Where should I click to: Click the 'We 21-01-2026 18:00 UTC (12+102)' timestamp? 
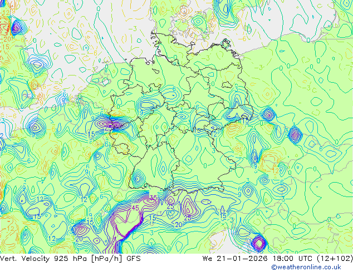tap(278, 259)
